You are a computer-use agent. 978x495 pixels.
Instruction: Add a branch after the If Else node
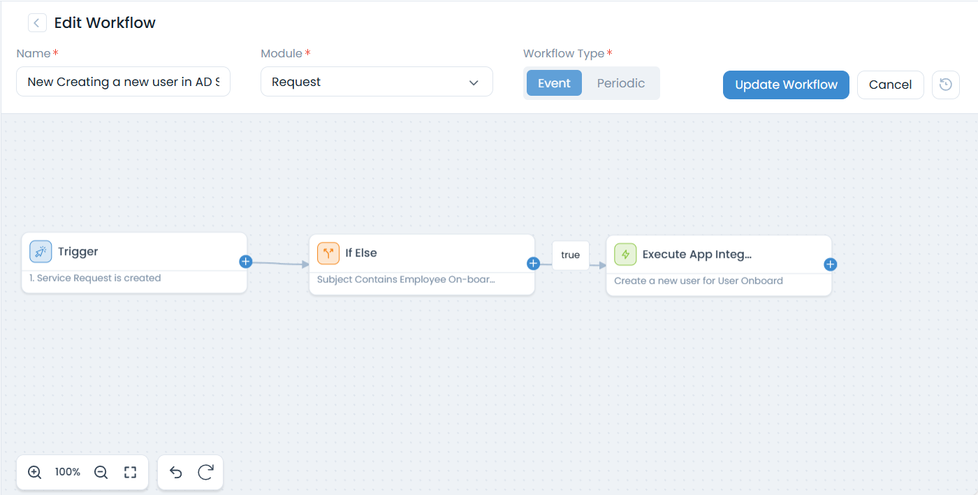tap(533, 264)
